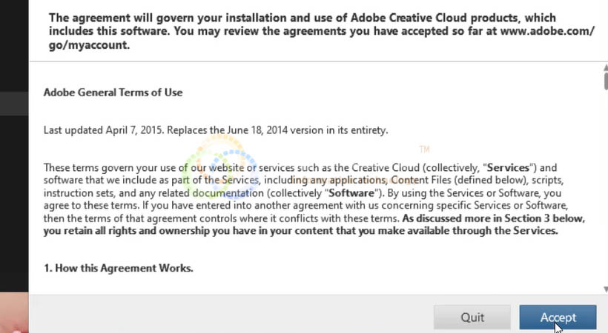Click the 'Last updated April 7, 2015' line

[x=216, y=130]
